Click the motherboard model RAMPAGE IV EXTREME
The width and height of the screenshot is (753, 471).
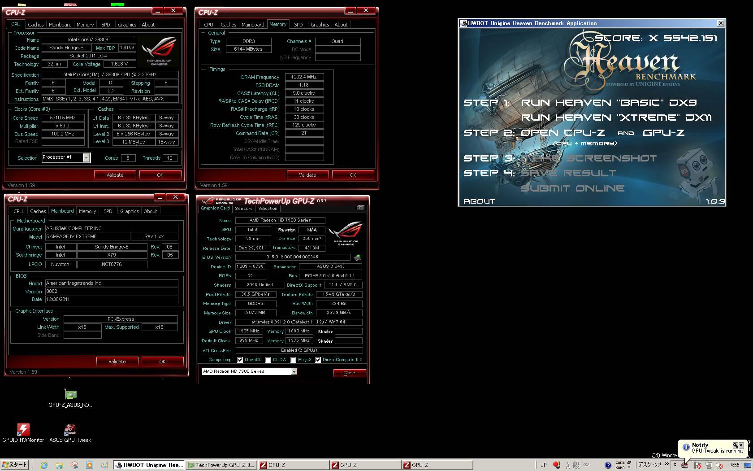pyautogui.click(x=87, y=236)
